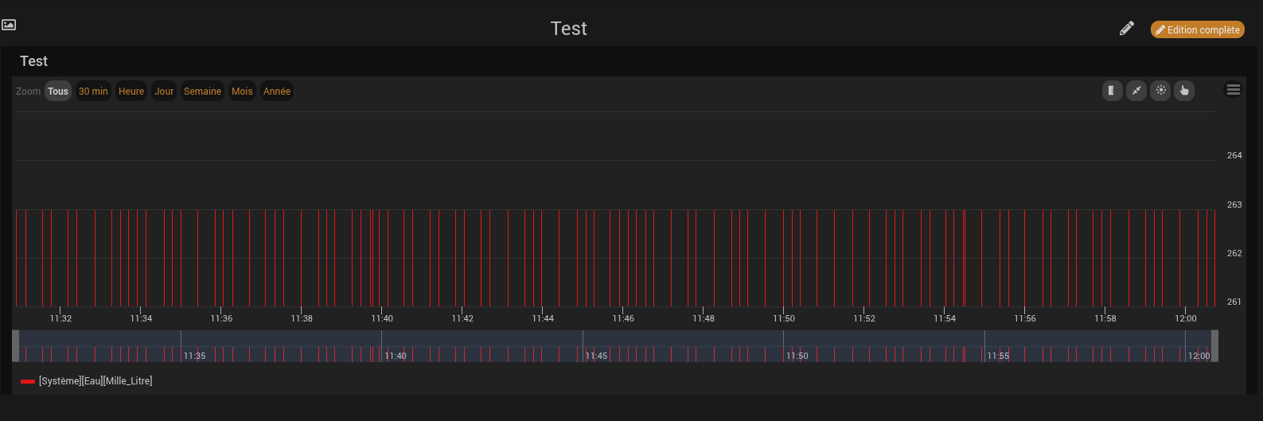The image size is (1263, 421).
Task: Grab the navigator's right range handle
Action: [1214, 346]
